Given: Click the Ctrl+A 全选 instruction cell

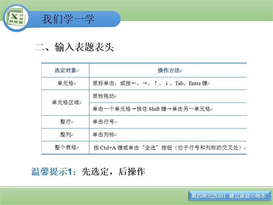Looking at the screenshot, I should (x=168, y=147).
